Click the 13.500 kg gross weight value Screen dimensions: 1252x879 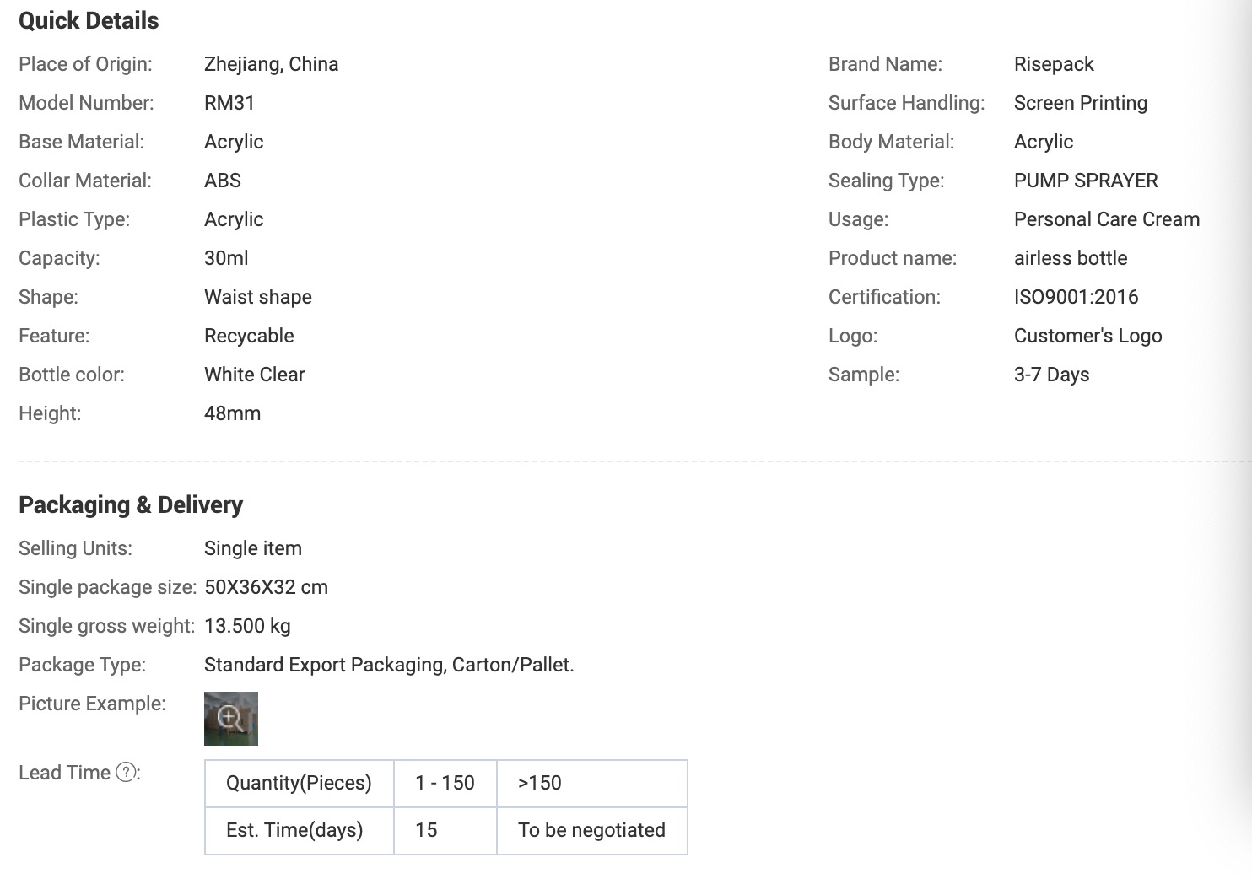pos(247,626)
